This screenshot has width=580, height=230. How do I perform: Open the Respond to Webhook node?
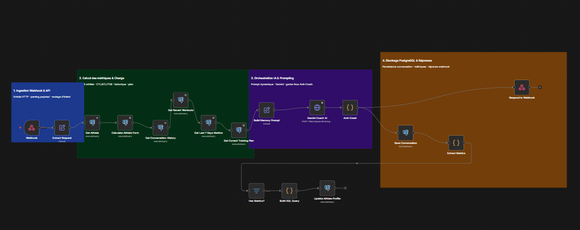pyautogui.click(x=522, y=87)
